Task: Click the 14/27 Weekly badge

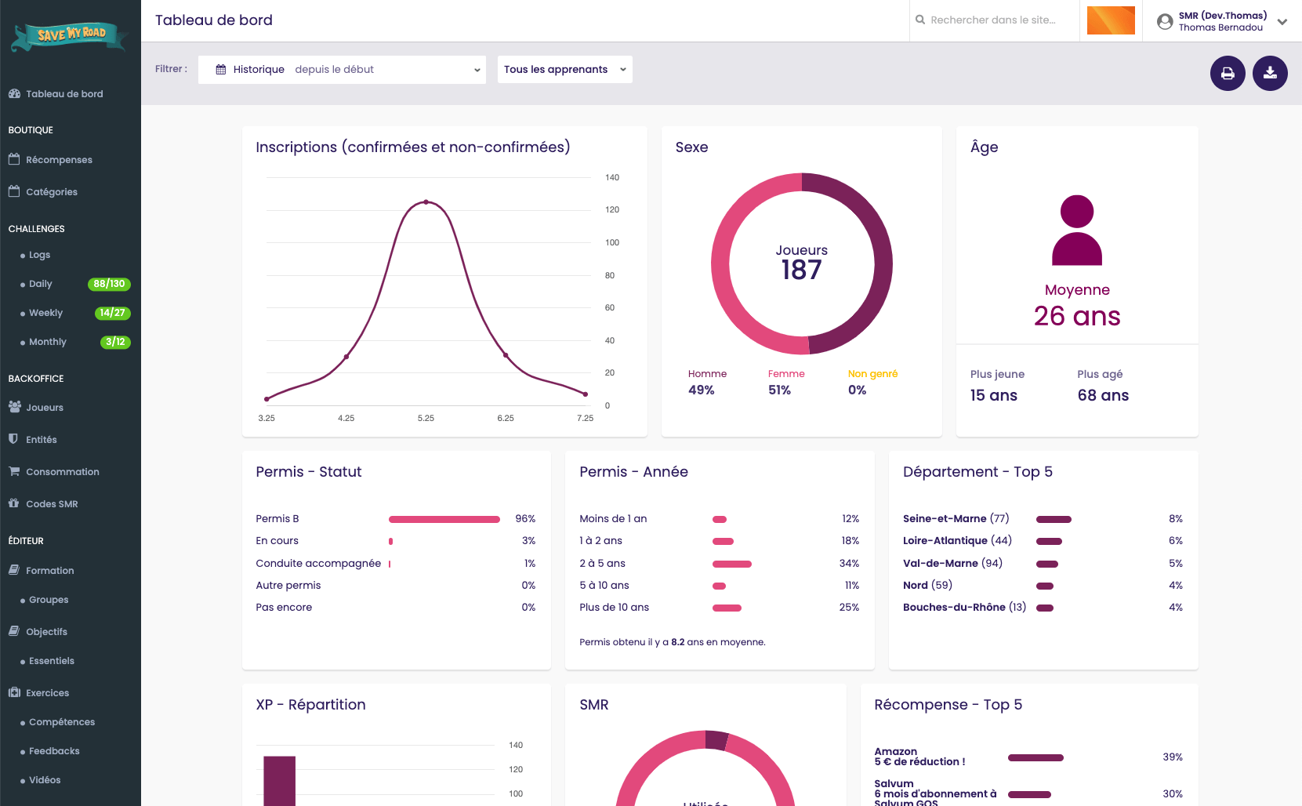Action: point(112,313)
